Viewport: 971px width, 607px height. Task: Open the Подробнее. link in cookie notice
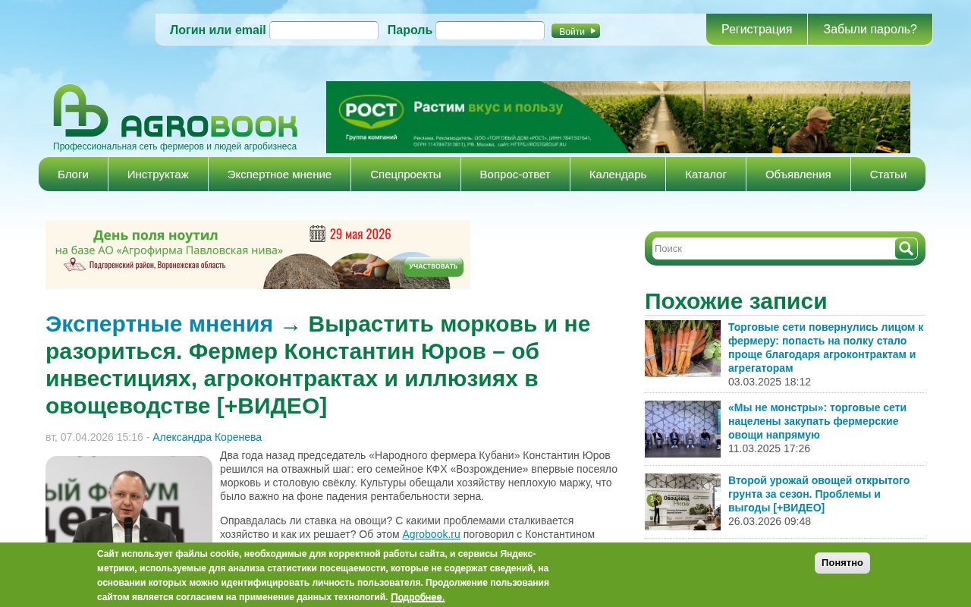click(417, 597)
